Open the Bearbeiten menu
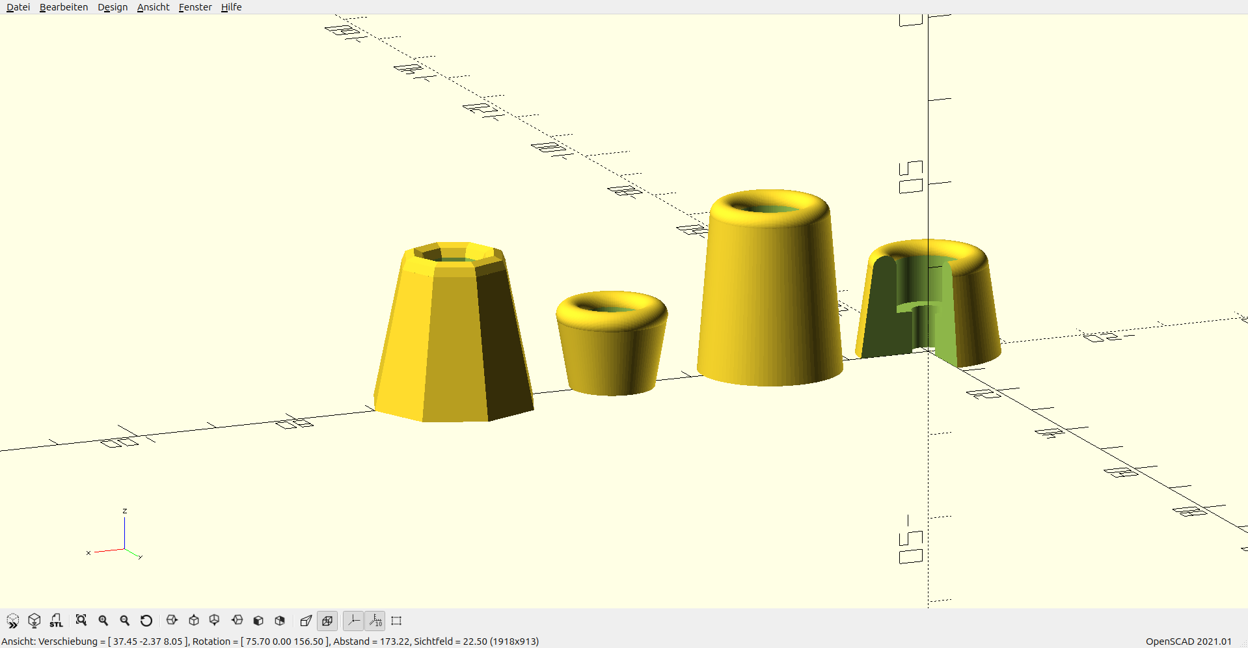Image resolution: width=1248 pixels, height=648 pixels. tap(64, 7)
